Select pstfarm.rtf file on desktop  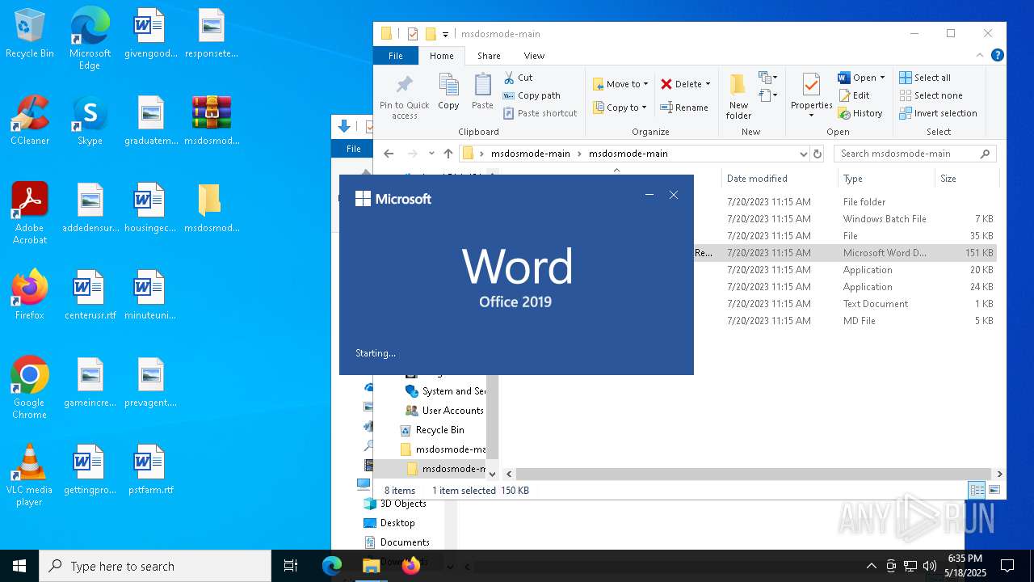tap(150, 470)
